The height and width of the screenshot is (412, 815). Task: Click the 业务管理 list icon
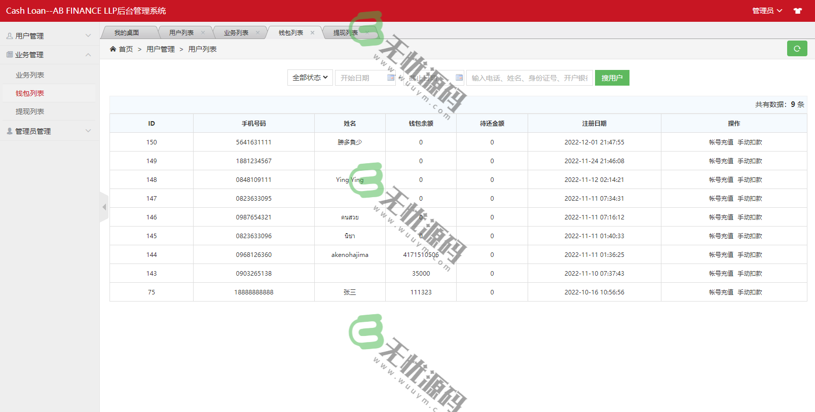pos(10,54)
